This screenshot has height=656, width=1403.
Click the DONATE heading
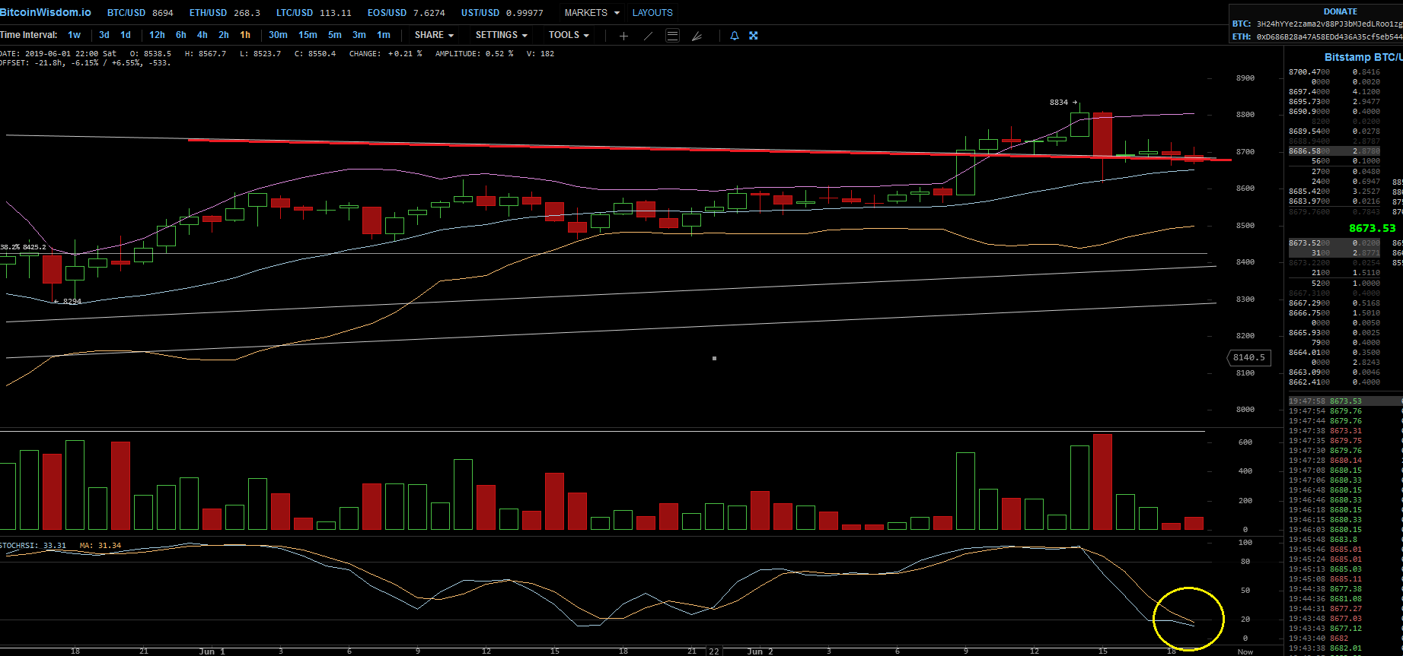pyautogui.click(x=1340, y=11)
